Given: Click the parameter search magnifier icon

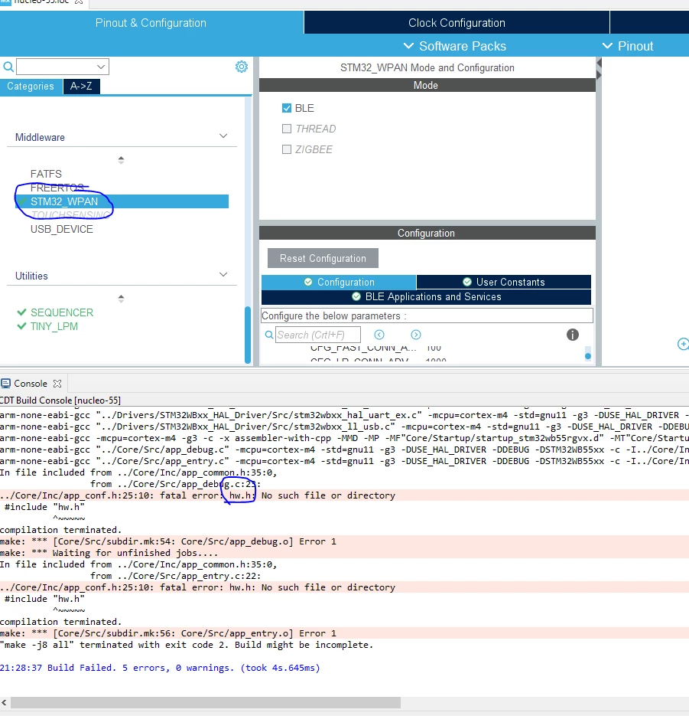Looking at the screenshot, I should (x=269, y=335).
